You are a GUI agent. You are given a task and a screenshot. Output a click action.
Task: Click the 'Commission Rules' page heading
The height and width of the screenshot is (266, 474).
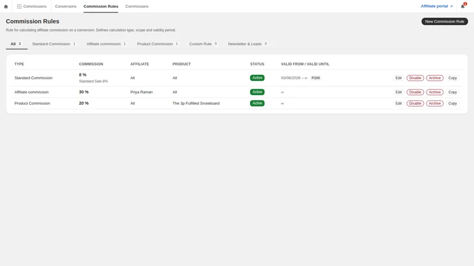click(33, 21)
